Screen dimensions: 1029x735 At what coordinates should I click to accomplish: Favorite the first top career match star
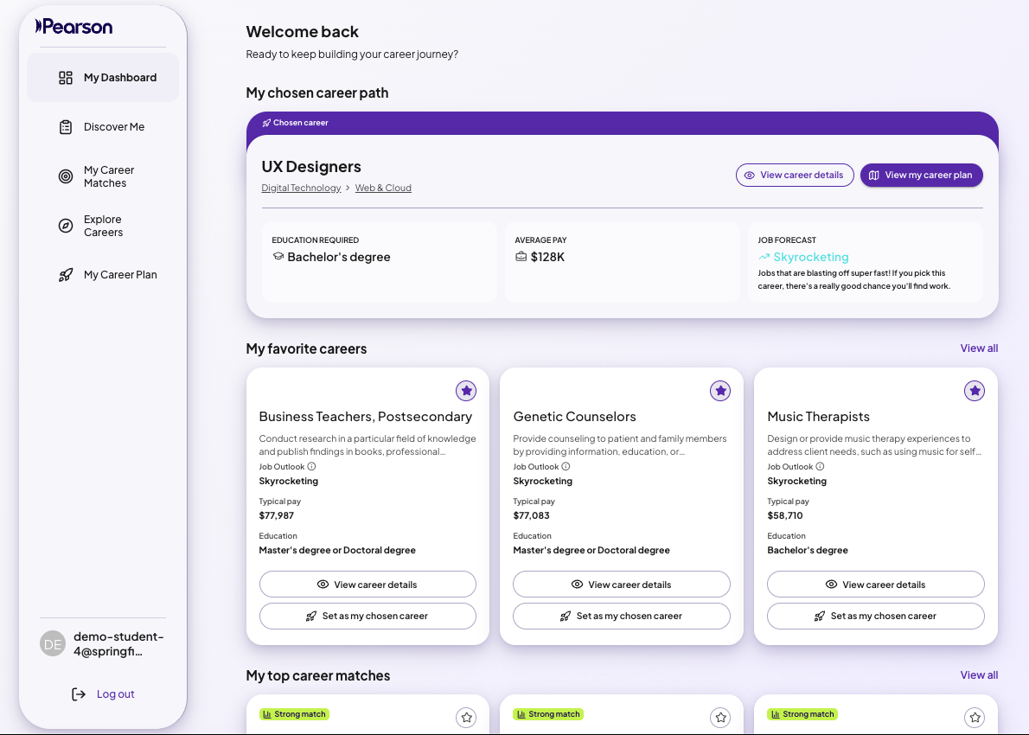click(466, 718)
